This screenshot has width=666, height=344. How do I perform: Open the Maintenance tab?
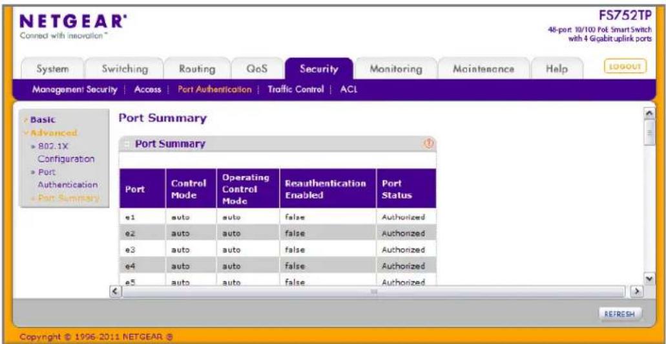pyautogui.click(x=484, y=69)
